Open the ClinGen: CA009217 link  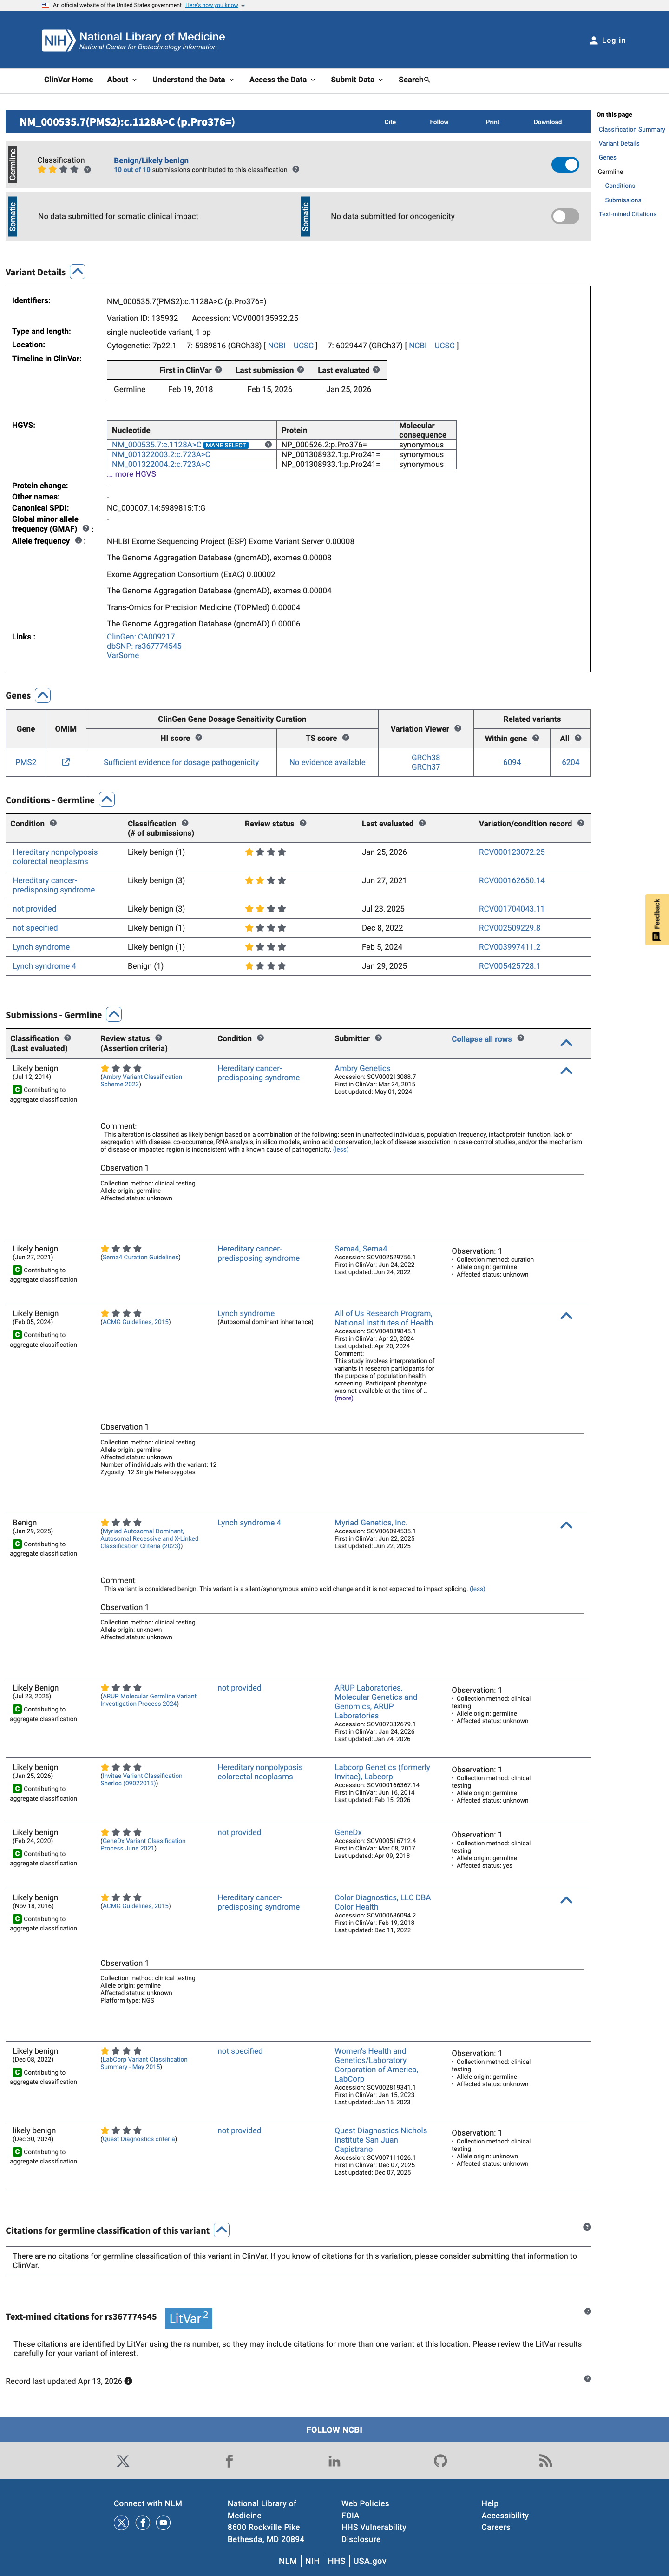[141, 637]
